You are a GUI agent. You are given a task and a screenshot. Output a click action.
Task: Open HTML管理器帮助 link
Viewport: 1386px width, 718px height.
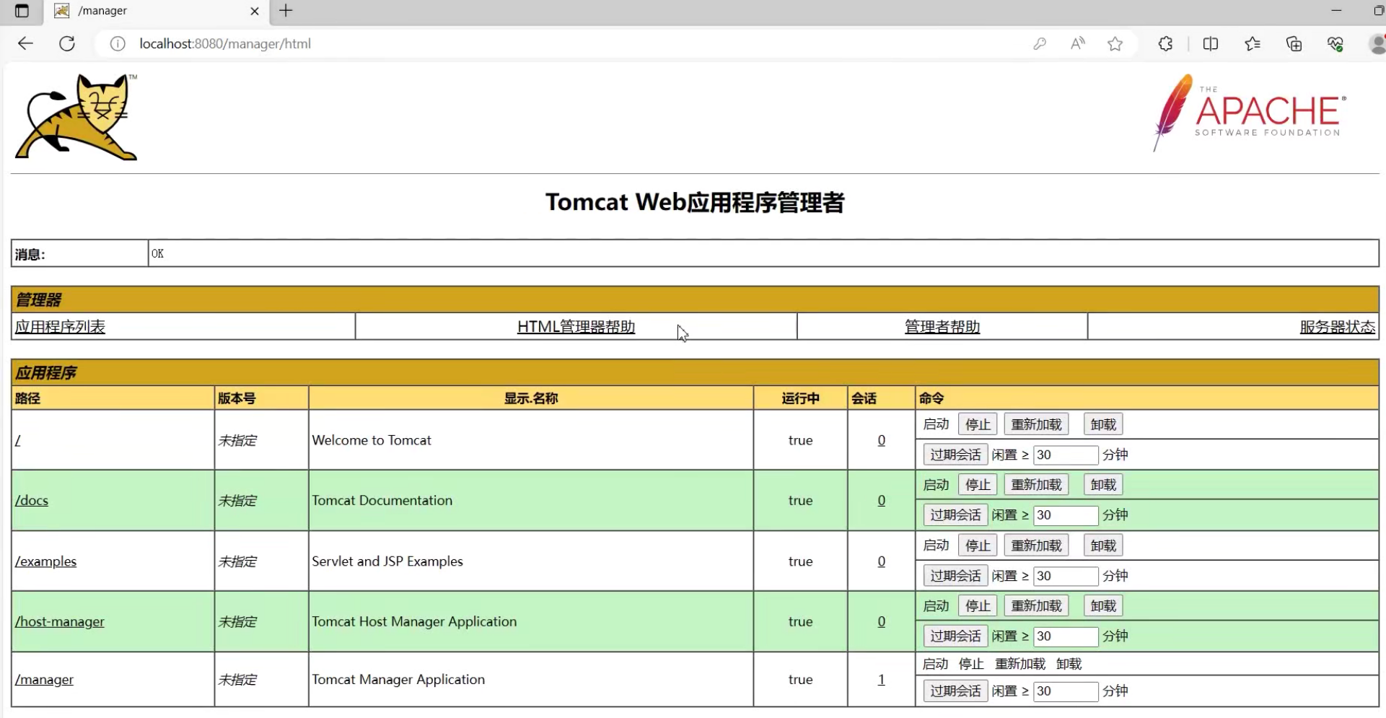point(576,327)
